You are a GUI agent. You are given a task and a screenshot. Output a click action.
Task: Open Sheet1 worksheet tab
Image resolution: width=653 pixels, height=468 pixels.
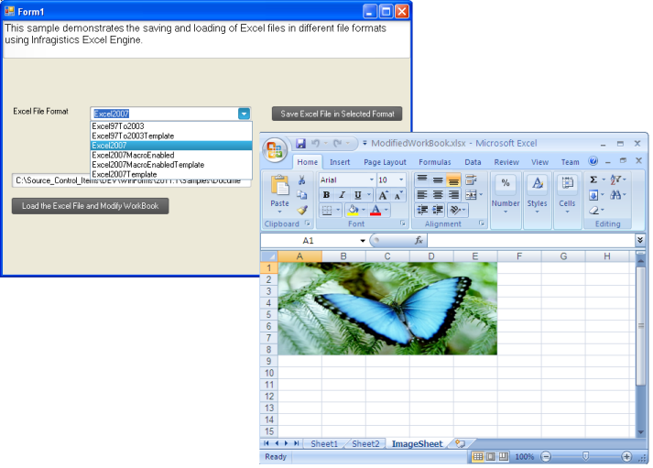pos(324,444)
